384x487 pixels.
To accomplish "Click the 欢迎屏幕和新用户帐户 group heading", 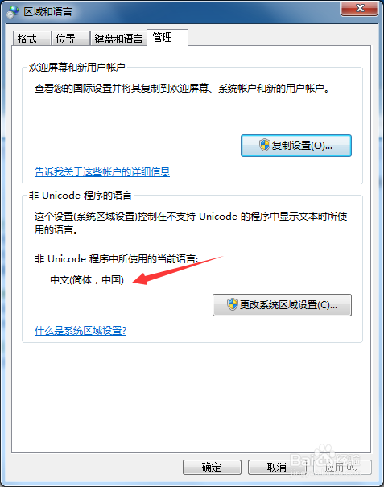I will point(77,67).
